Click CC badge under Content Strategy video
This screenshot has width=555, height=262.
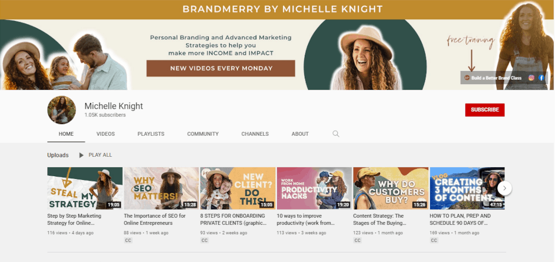(357, 240)
